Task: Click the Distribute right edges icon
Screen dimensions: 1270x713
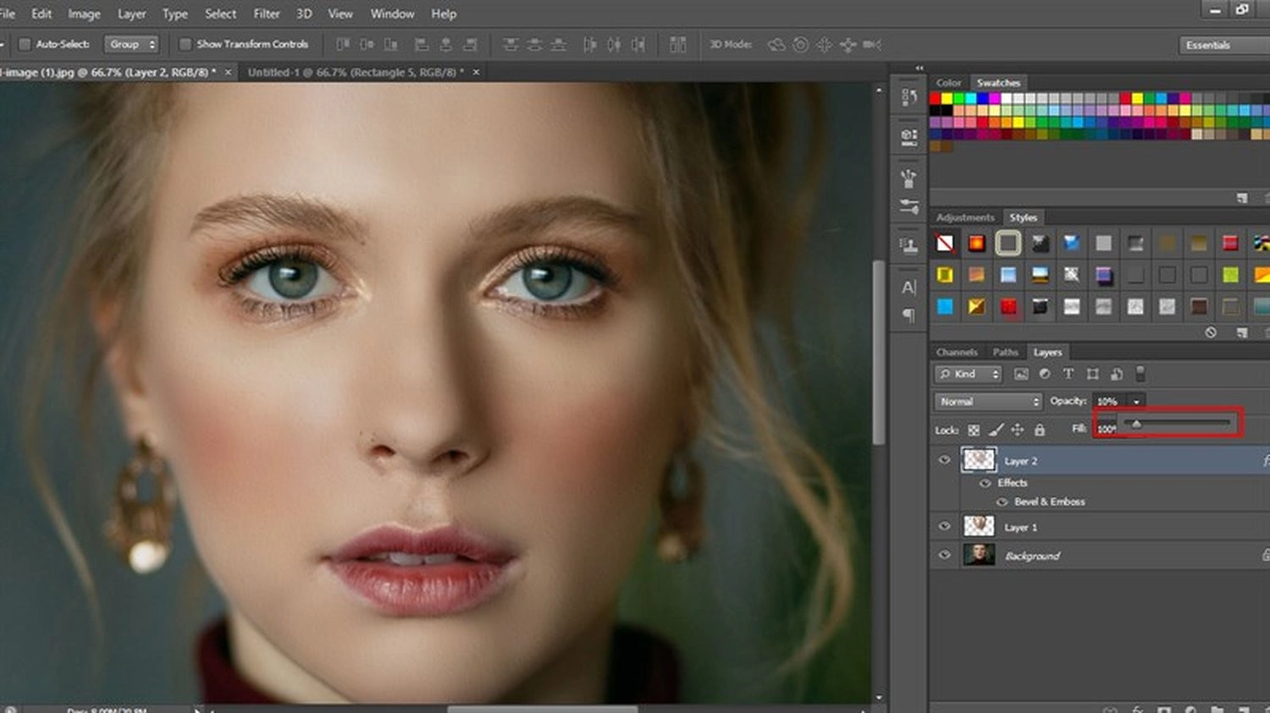Action: click(638, 44)
